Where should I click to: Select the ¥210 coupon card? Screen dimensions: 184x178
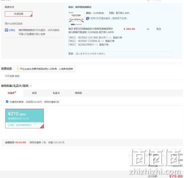click(24, 118)
